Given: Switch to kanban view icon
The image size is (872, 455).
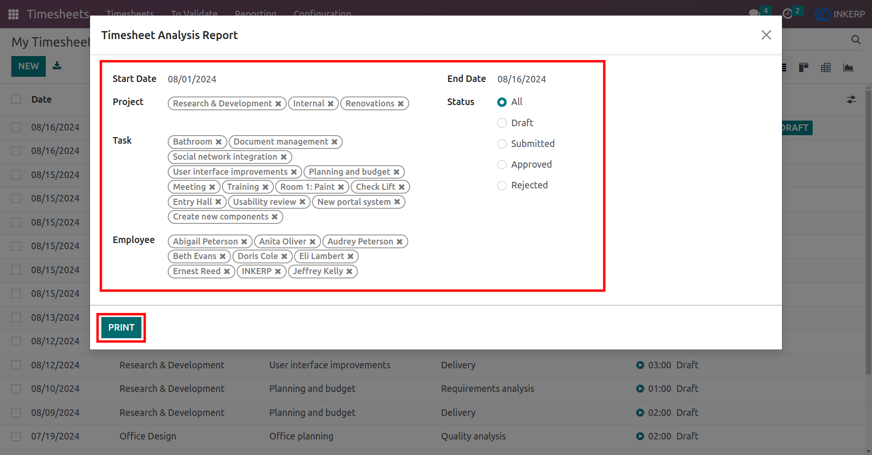Looking at the screenshot, I should (x=804, y=67).
